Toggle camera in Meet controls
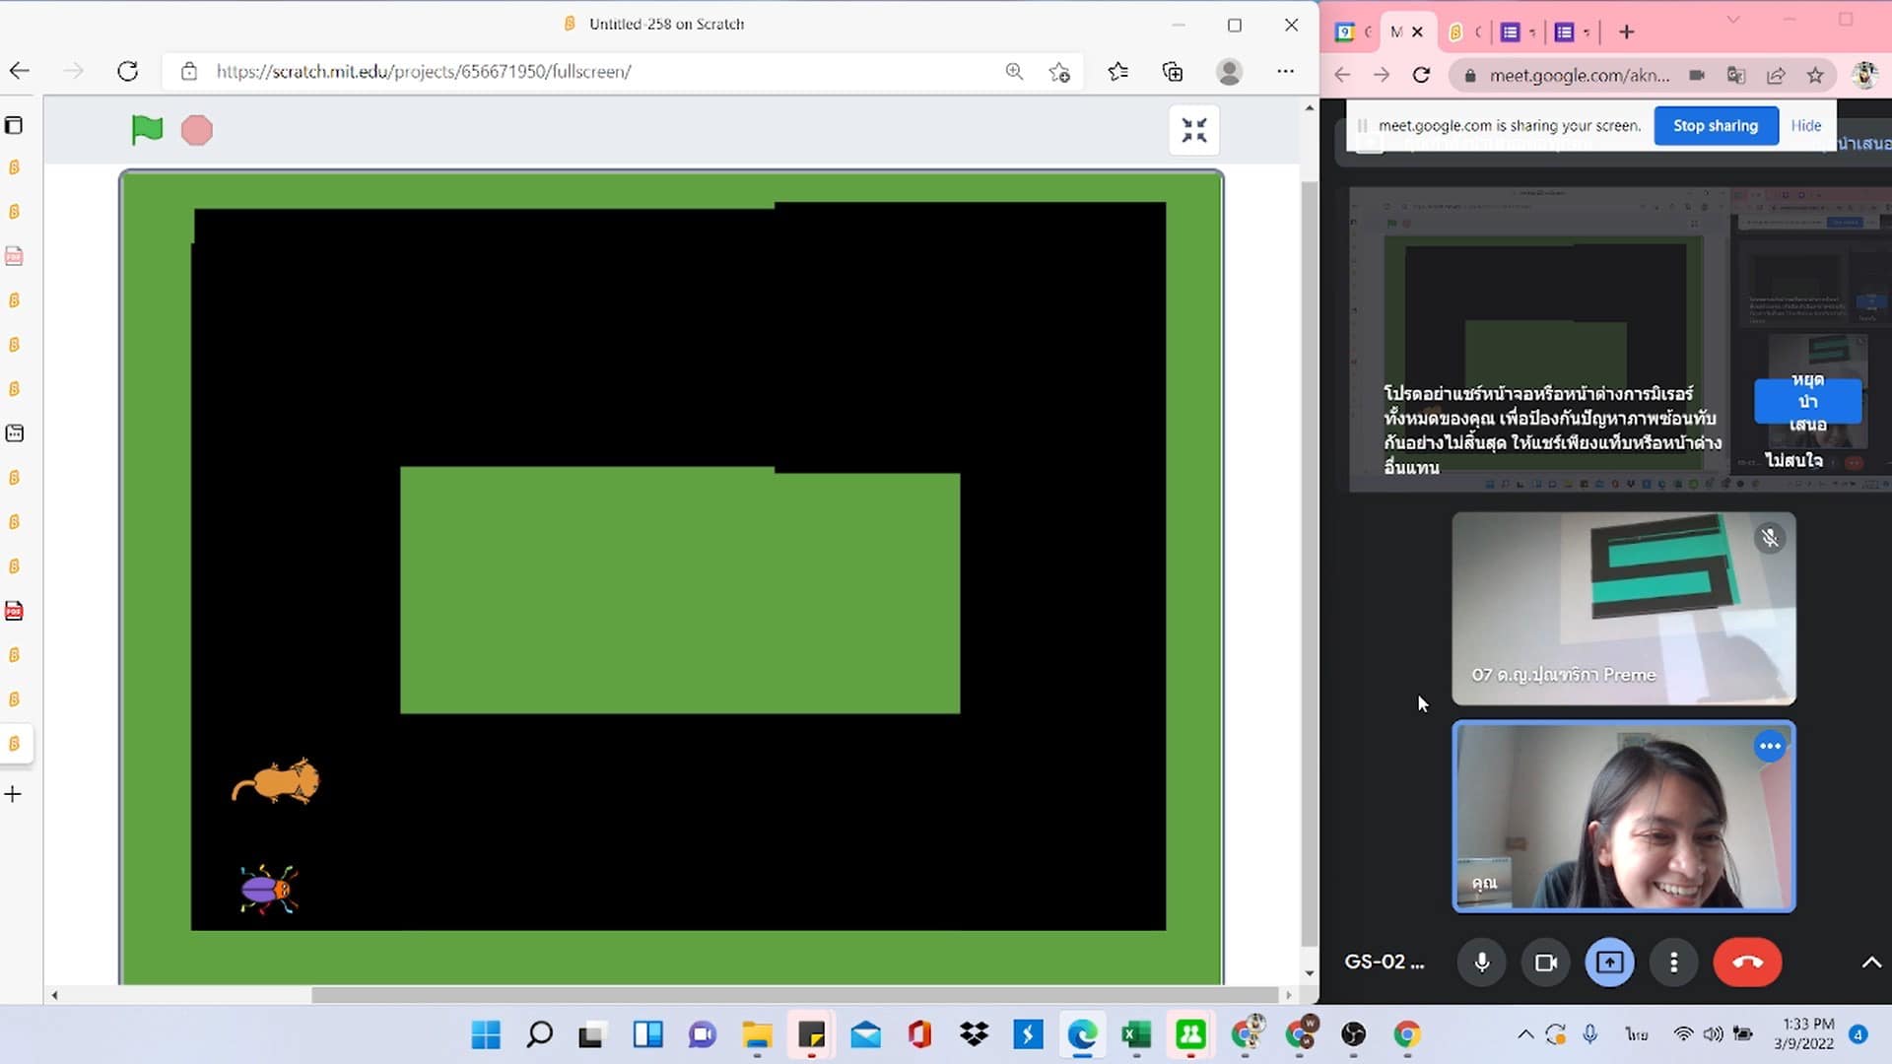This screenshot has width=1892, height=1064. point(1545,963)
